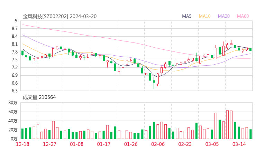Click the MA10 legend label
256x152 pixels.
[x=204, y=16]
